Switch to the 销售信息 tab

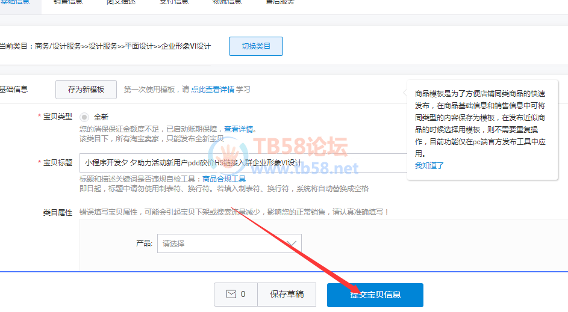[68, 2]
